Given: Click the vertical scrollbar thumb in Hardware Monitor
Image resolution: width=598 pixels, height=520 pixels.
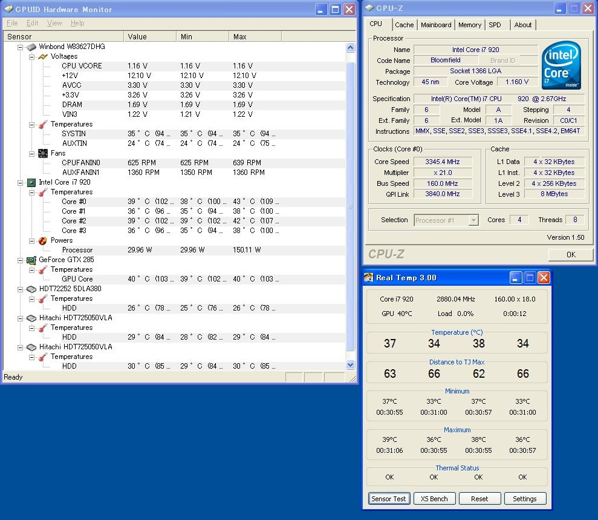Looking at the screenshot, I should pyautogui.click(x=351, y=206).
